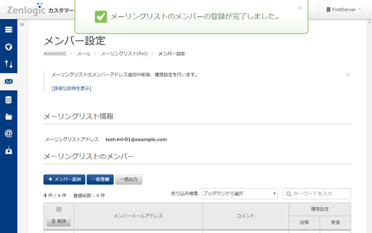Screen dimensions: 372x233
Task: Open the database stack sidebar icon
Action: tap(8, 99)
